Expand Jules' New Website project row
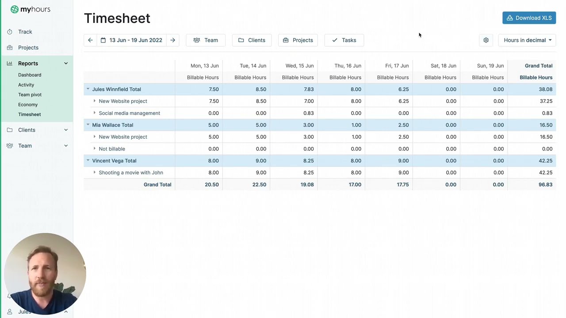566x318 pixels. pyautogui.click(x=94, y=101)
